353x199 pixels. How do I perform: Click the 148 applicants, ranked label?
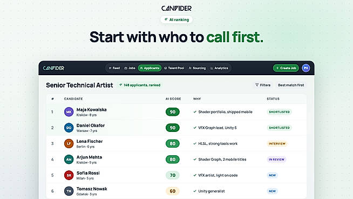pyautogui.click(x=140, y=85)
